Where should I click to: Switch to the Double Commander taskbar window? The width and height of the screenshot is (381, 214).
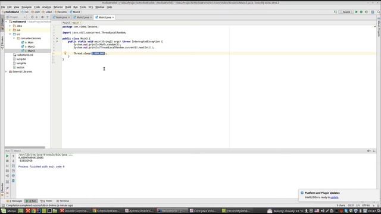coord(74,211)
